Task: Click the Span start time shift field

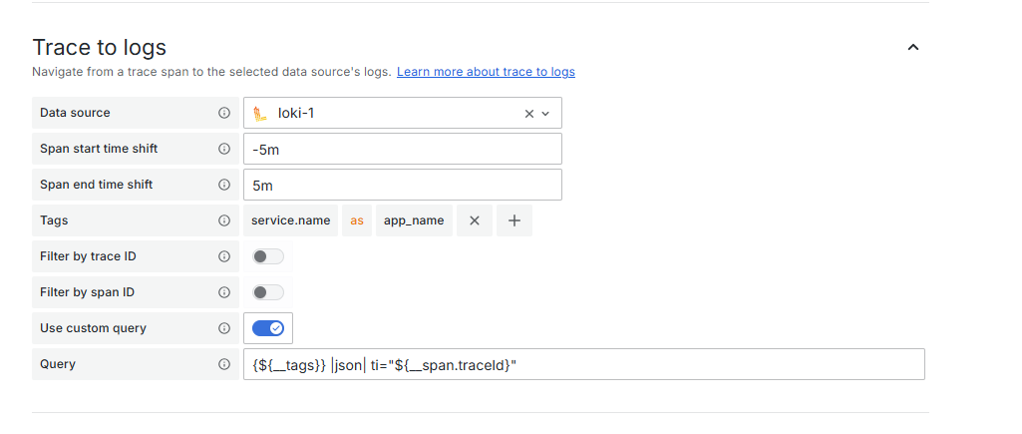Action: click(x=402, y=149)
